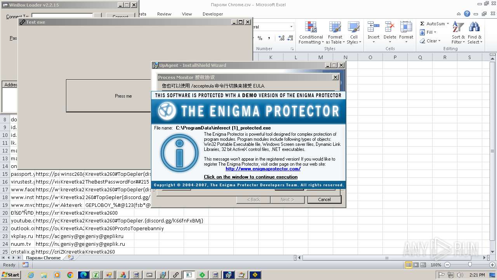Select Normal view in status bar
The height and width of the screenshot is (280, 497).
click(x=408, y=265)
